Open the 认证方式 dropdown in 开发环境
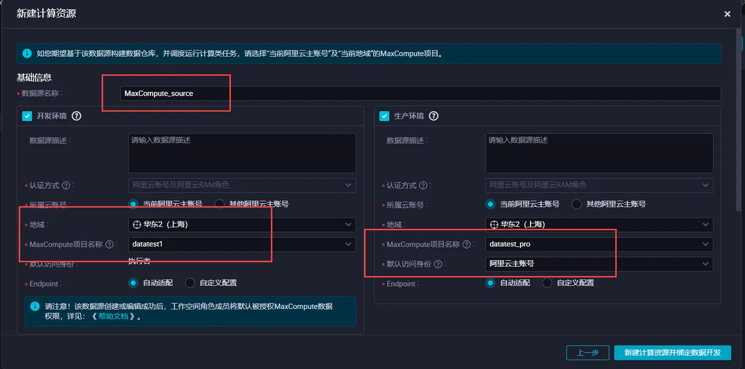 pyautogui.click(x=242, y=185)
